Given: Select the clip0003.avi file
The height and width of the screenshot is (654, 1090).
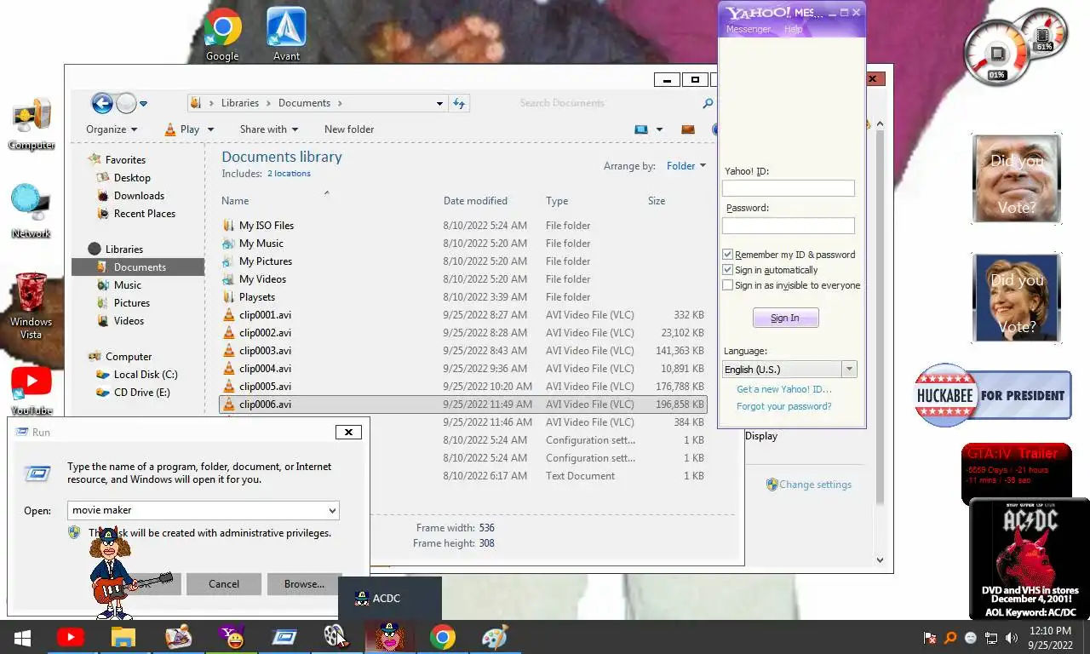Looking at the screenshot, I should click(x=462, y=351).
